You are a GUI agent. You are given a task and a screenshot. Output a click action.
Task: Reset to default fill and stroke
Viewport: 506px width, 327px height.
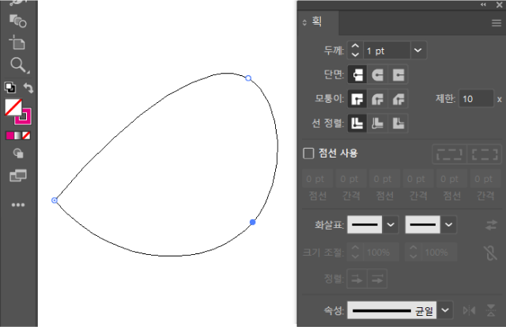pos(9,88)
